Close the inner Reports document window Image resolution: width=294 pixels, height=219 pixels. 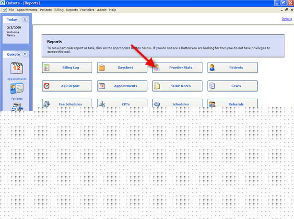[292, 10]
